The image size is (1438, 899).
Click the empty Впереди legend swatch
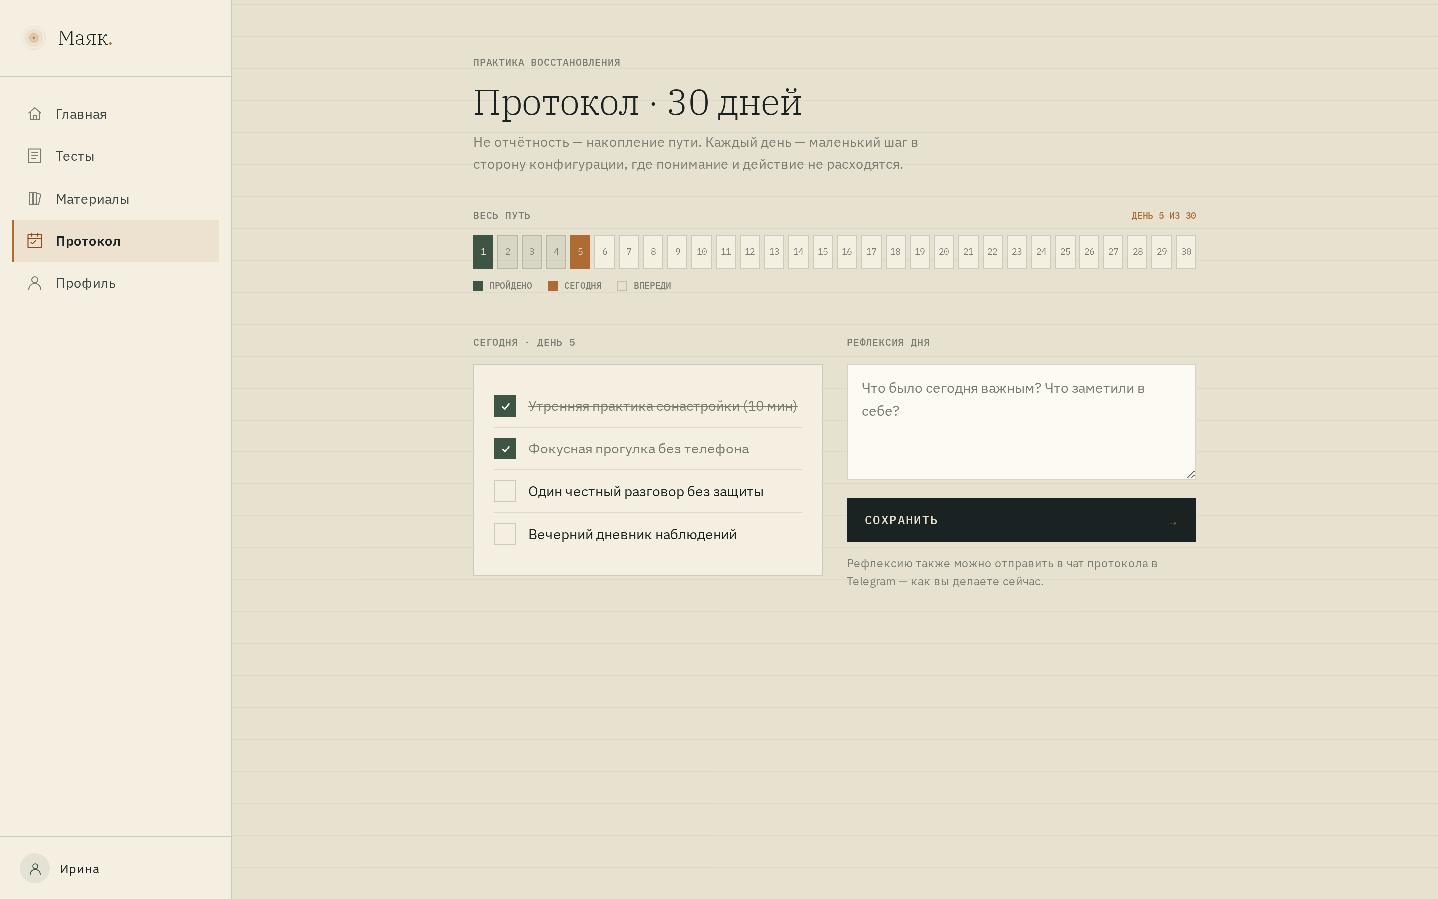point(622,285)
